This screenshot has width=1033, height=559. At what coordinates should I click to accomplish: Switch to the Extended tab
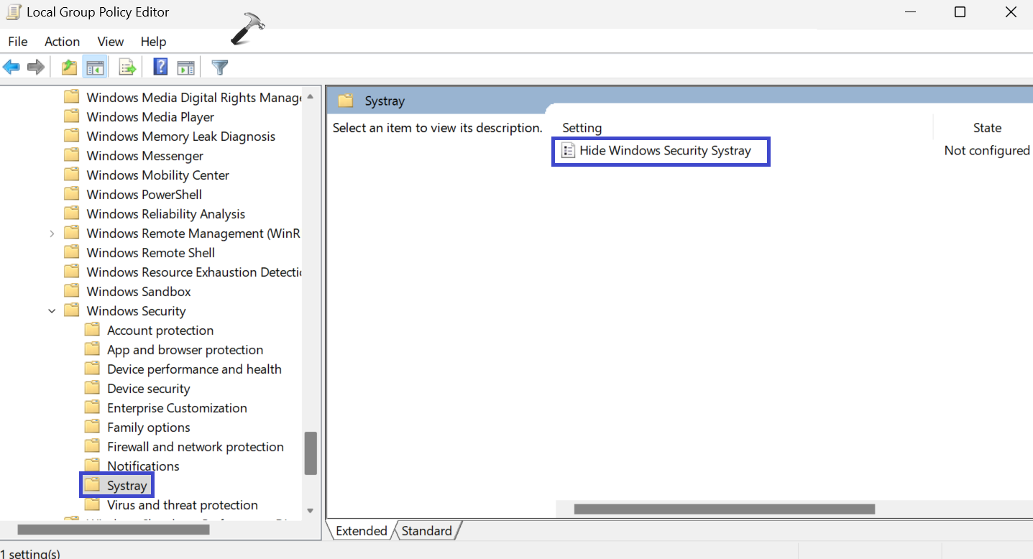coord(361,531)
